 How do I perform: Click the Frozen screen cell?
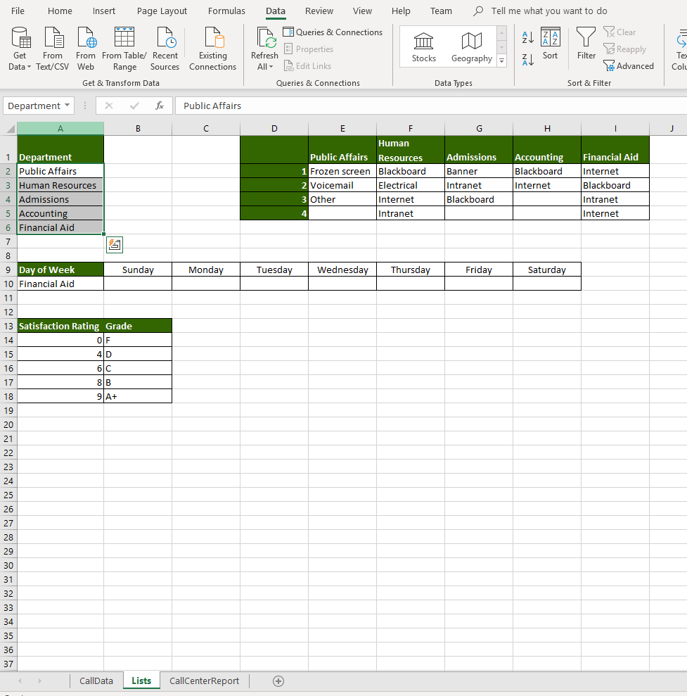pos(342,171)
